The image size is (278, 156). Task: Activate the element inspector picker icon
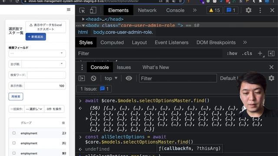(x=82, y=10)
